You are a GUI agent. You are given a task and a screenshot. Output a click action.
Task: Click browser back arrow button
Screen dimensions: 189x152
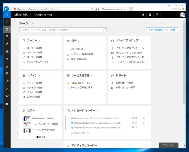[x=6, y=9]
